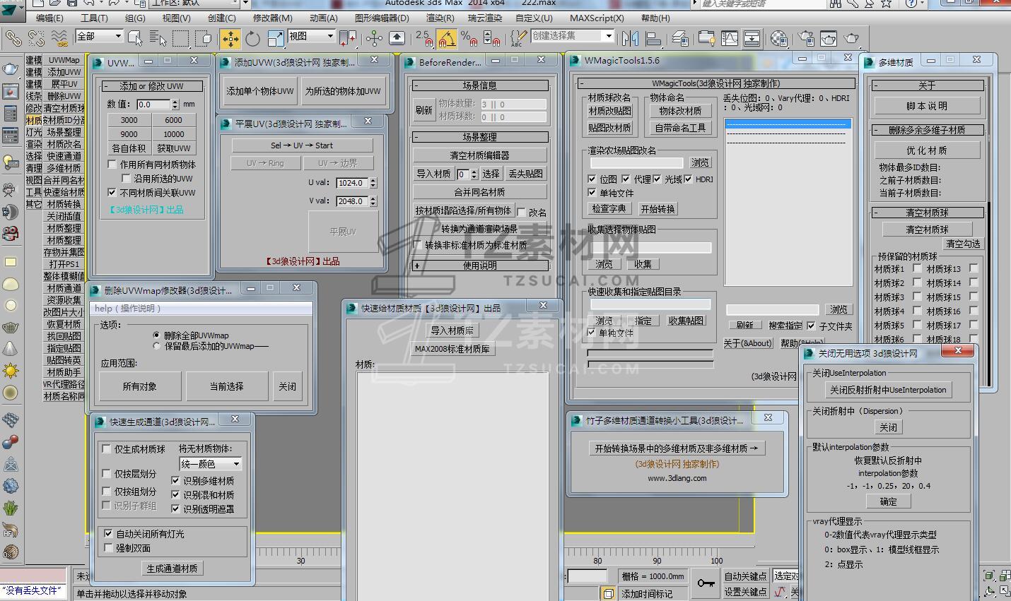1011x601 pixels.
Task: Select 保留最后添加的UVWmap radio button
Action: [x=157, y=346]
